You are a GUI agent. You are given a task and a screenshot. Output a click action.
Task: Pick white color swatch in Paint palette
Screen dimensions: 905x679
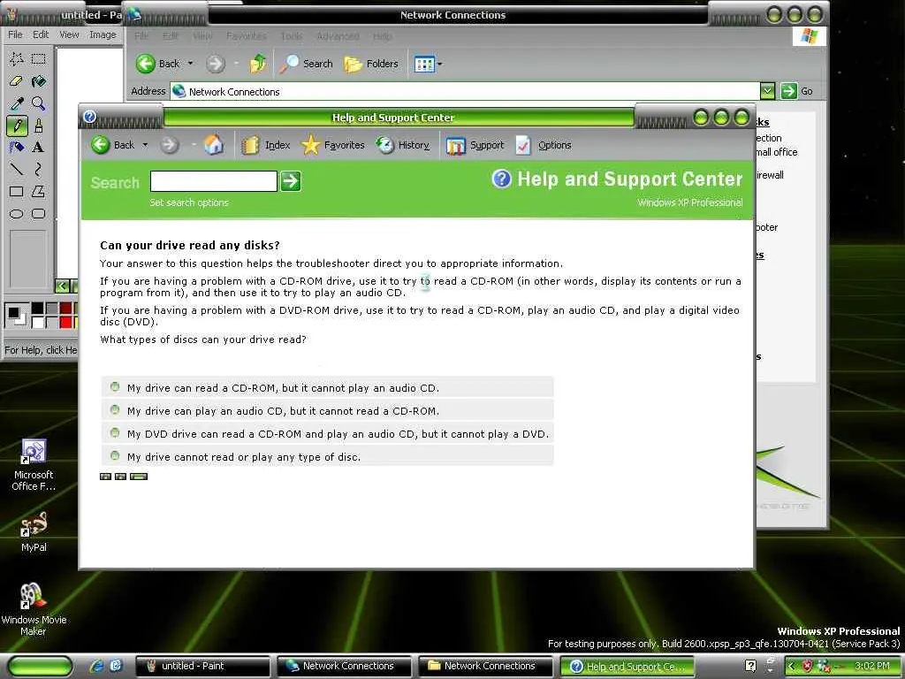37,322
